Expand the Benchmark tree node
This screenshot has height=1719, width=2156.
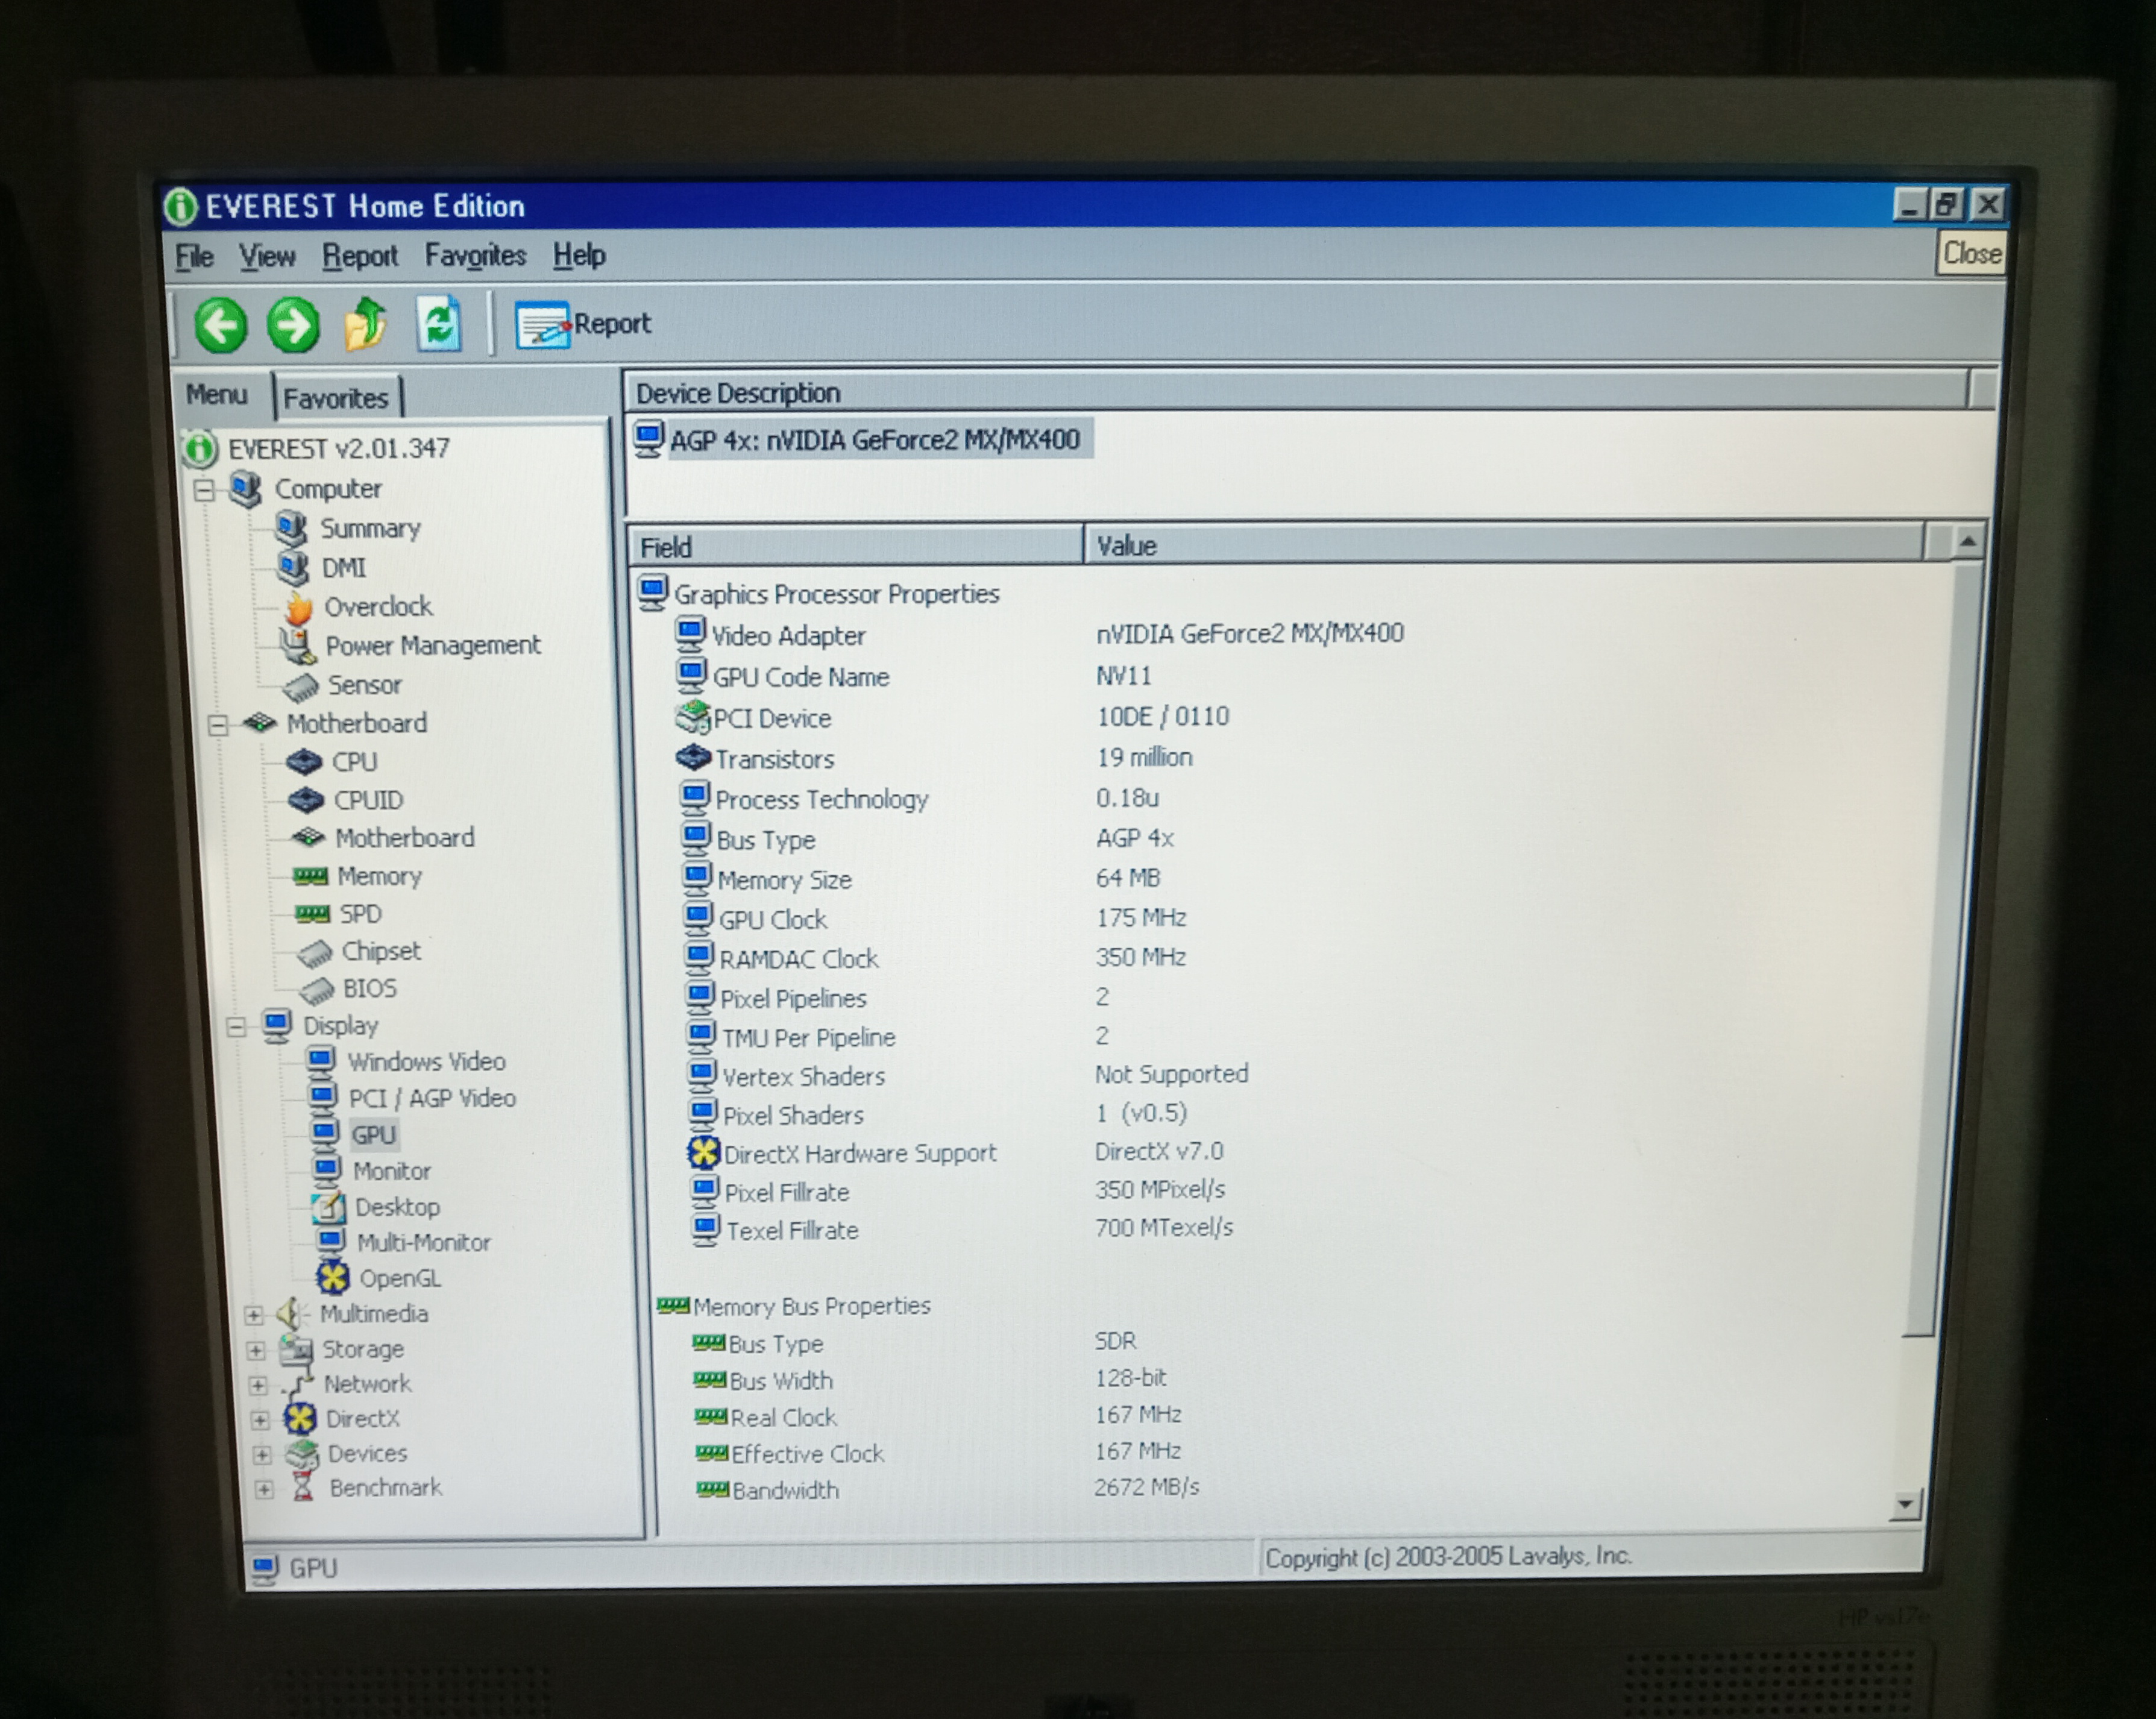264,1489
